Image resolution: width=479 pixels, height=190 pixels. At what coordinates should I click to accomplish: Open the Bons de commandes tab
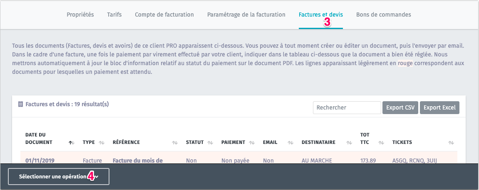click(x=383, y=15)
